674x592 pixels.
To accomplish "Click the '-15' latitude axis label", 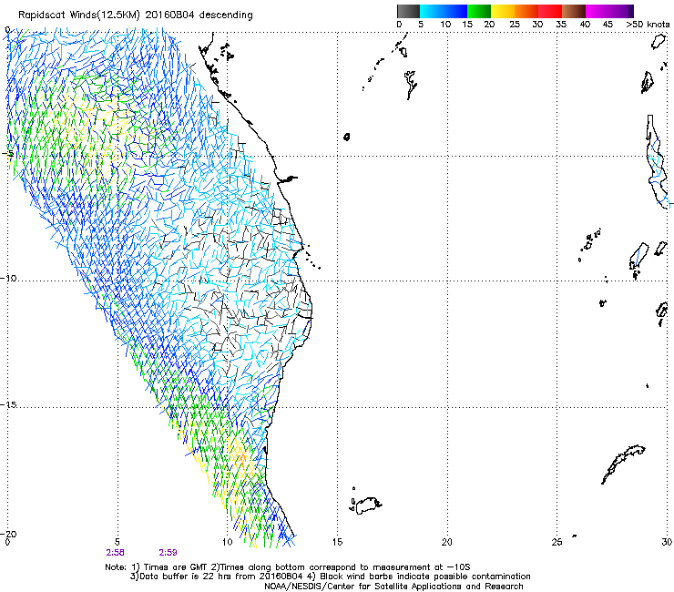I will (x=8, y=404).
